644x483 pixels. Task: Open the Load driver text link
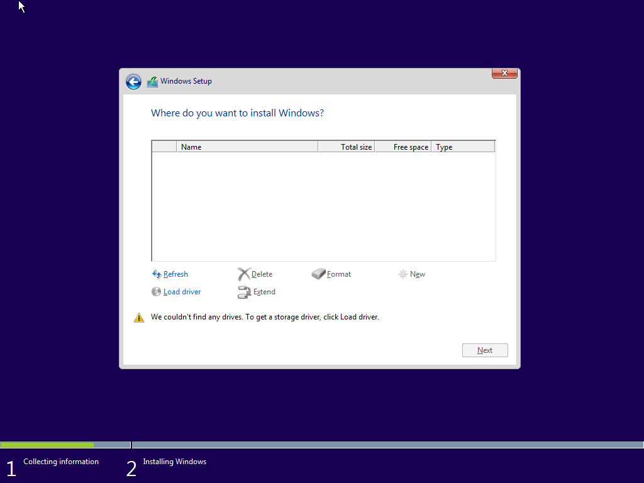(x=182, y=292)
